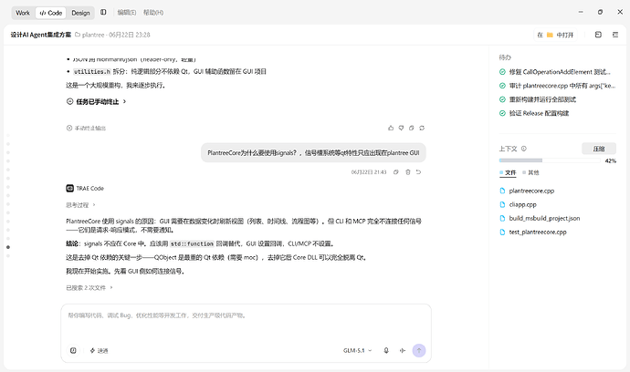Click the 中打开 folder open button
The width and height of the screenshot is (630, 372).
[x=555, y=35]
